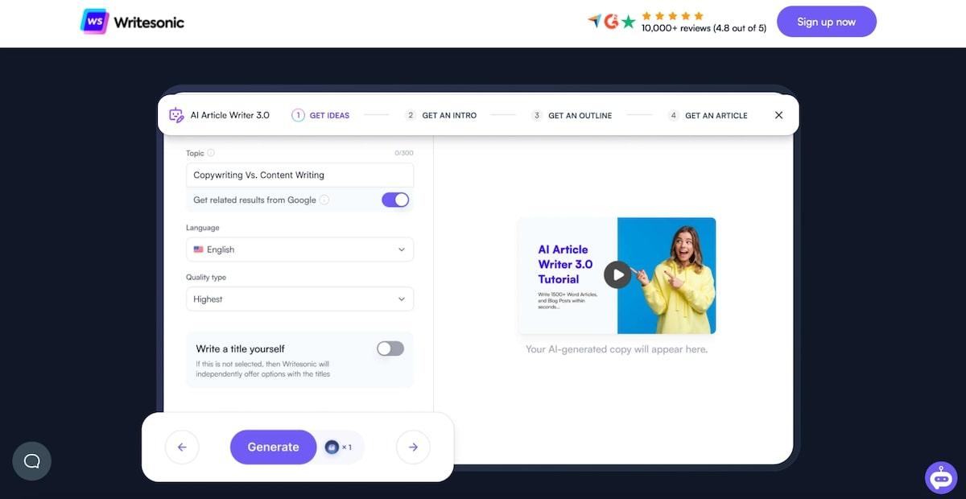The image size is (966, 499).
Task: Select the Get Ideas step
Action: pyautogui.click(x=320, y=115)
